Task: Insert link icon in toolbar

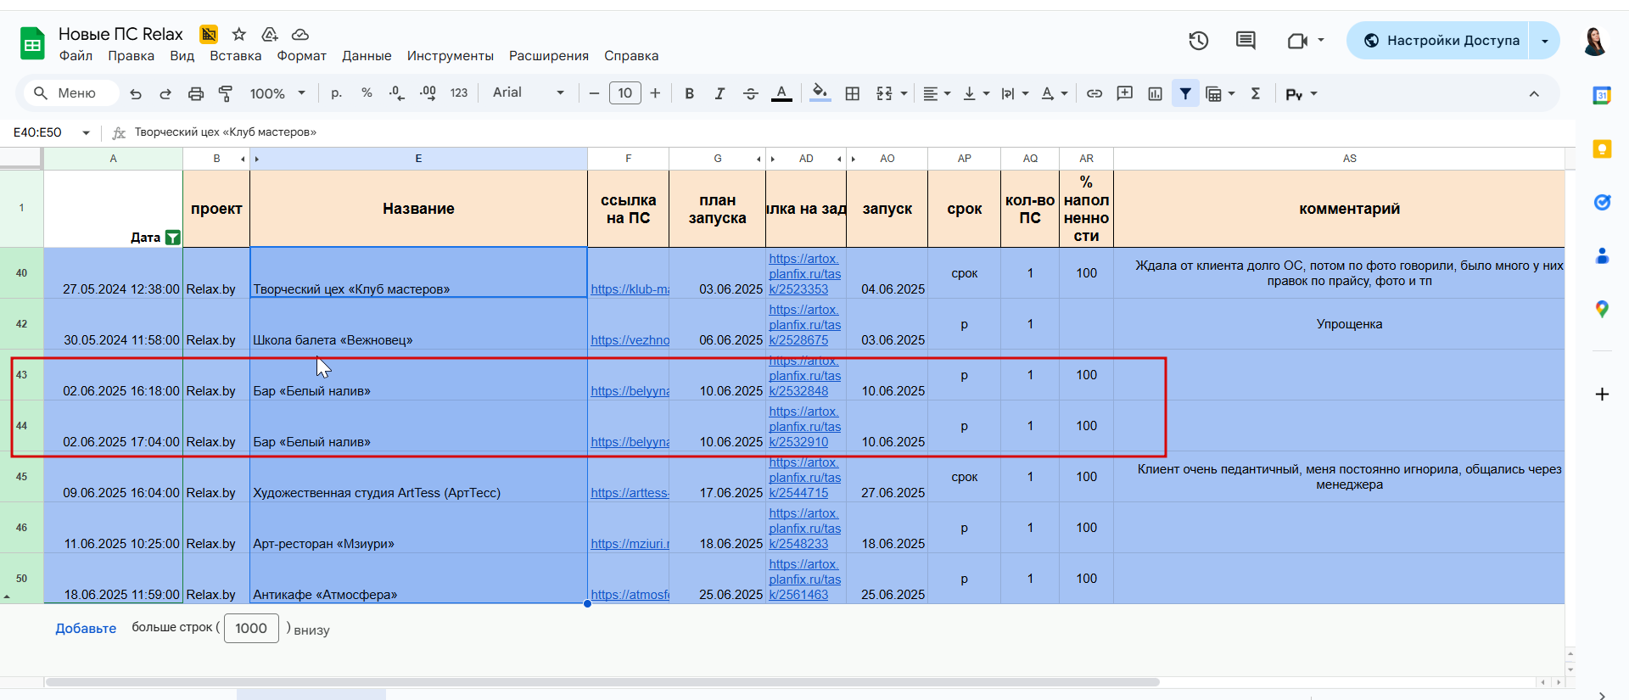Action: [1094, 93]
